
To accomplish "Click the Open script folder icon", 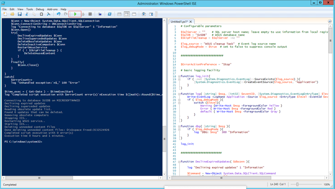I will tap(12, 14).
